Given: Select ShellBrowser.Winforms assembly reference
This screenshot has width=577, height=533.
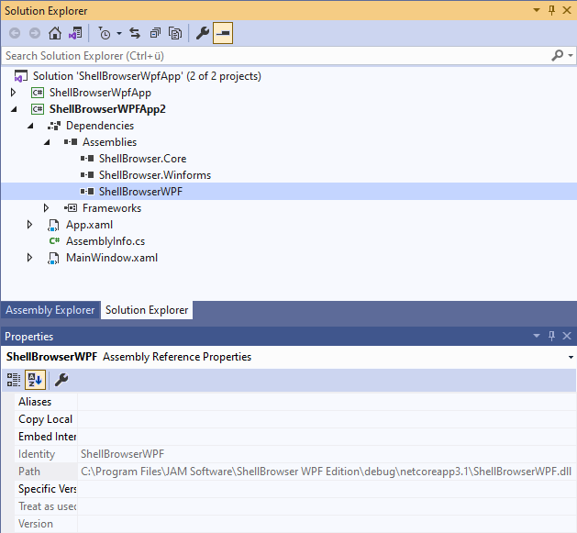Looking at the screenshot, I should [155, 175].
